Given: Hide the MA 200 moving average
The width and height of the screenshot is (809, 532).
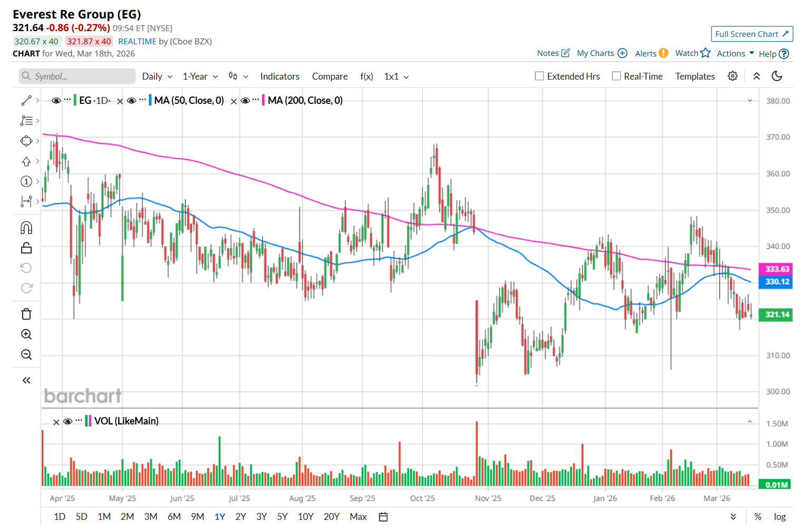Looking at the screenshot, I should click(245, 100).
